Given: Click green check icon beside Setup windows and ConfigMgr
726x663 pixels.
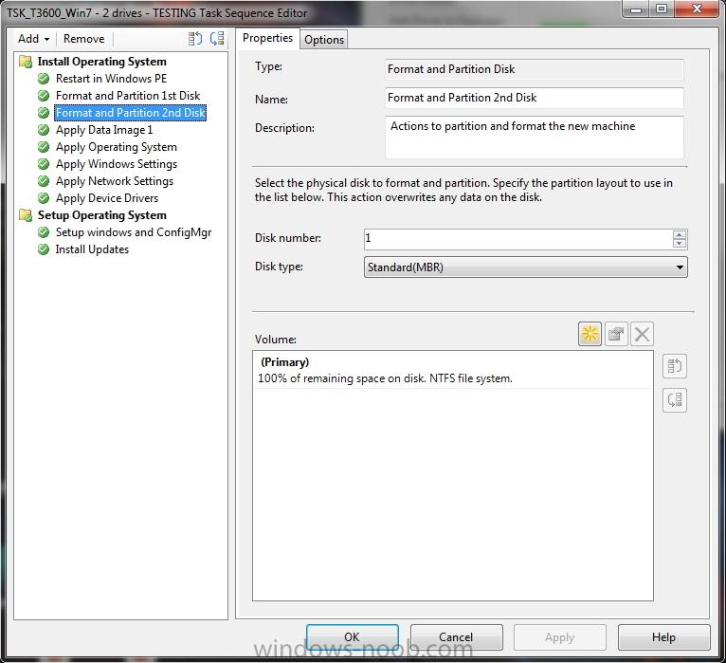Looking at the screenshot, I should pyautogui.click(x=44, y=232).
